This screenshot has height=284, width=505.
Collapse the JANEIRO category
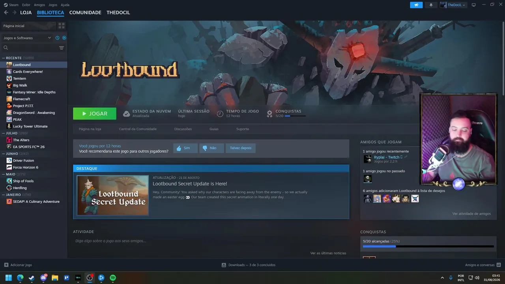pos(4,195)
